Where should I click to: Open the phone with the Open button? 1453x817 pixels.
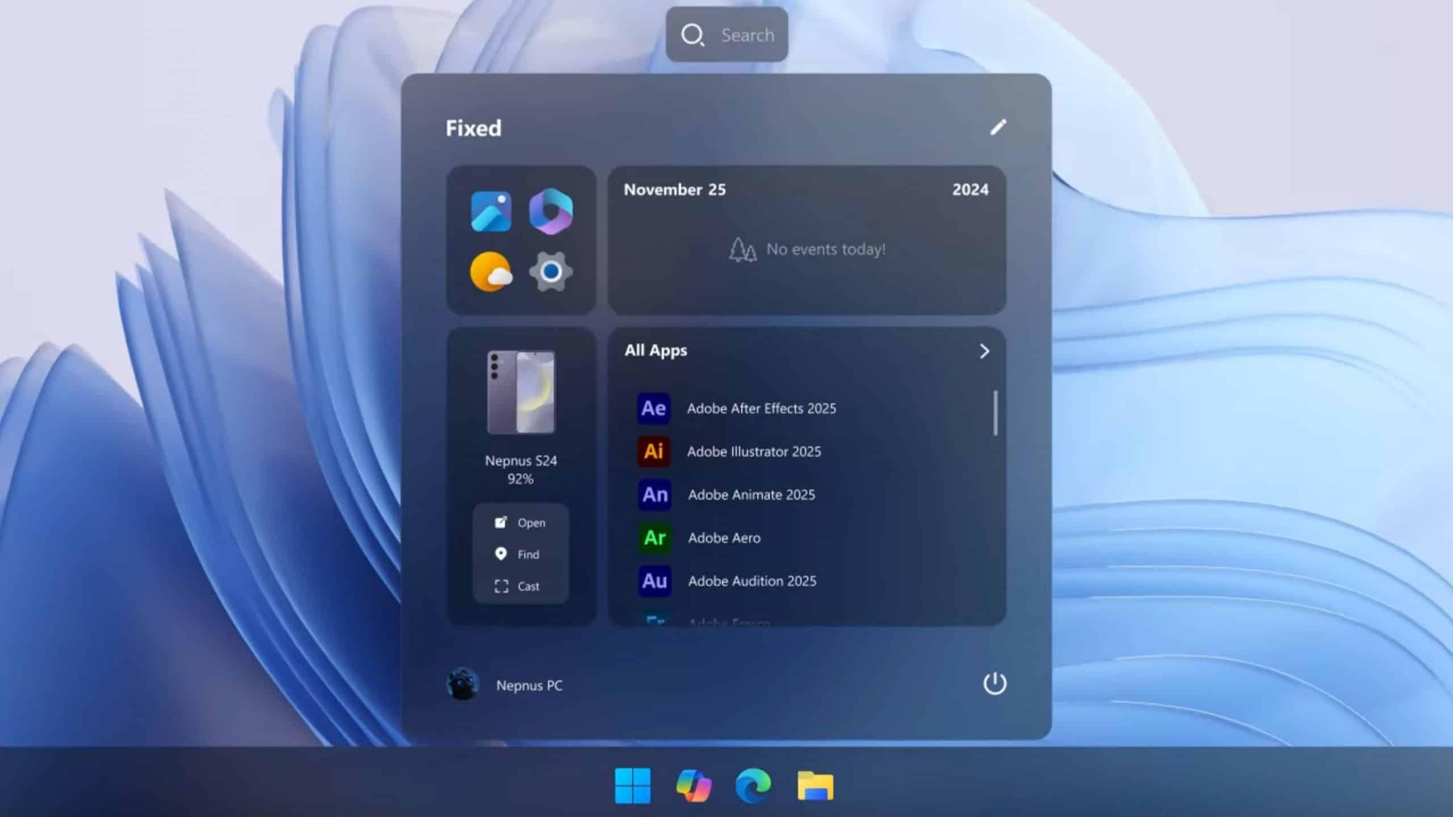click(521, 522)
